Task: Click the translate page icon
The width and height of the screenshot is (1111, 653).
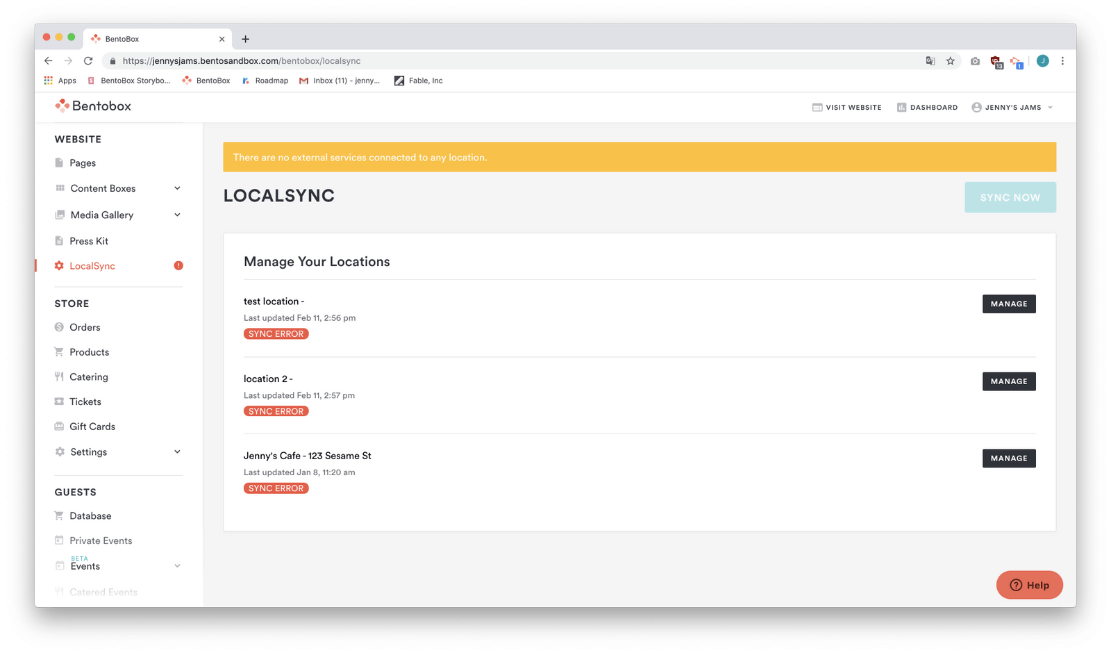Action: (930, 61)
